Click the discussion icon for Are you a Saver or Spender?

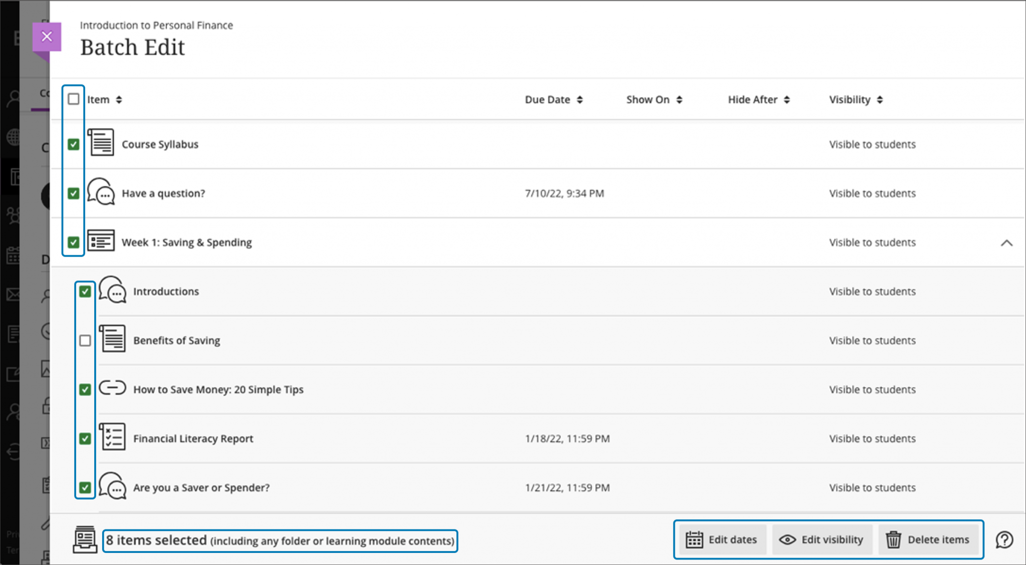pyautogui.click(x=113, y=486)
